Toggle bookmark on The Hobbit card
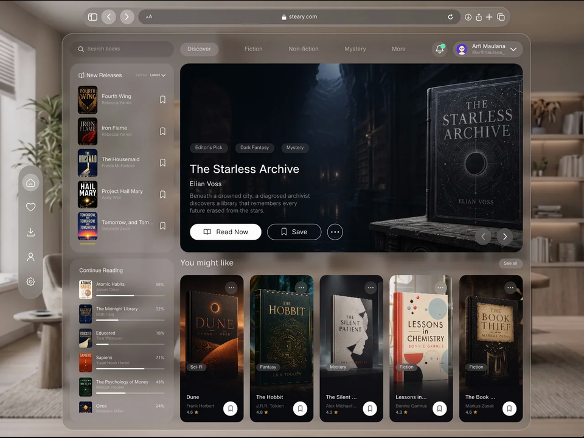This screenshot has width=584, height=438. tap(300, 408)
